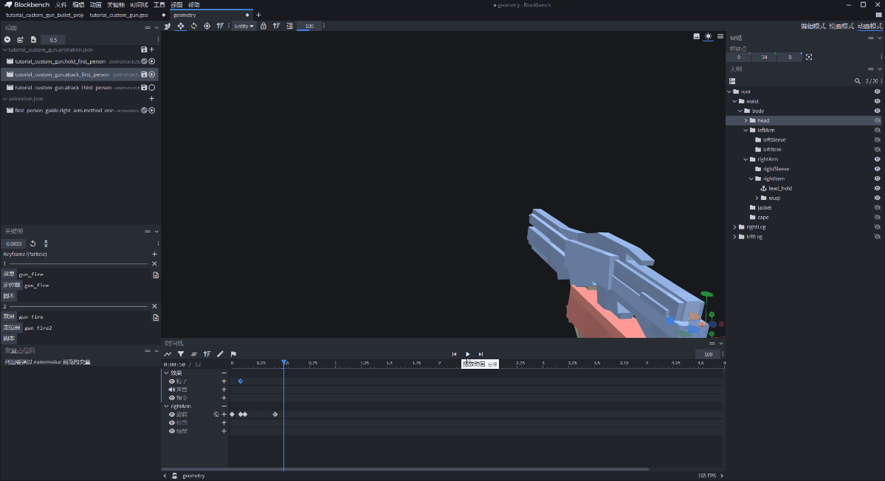Play the animation with the play button
The image size is (885, 481).
click(467, 354)
